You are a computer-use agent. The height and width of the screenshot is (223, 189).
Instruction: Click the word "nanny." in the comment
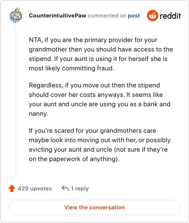click(38, 114)
